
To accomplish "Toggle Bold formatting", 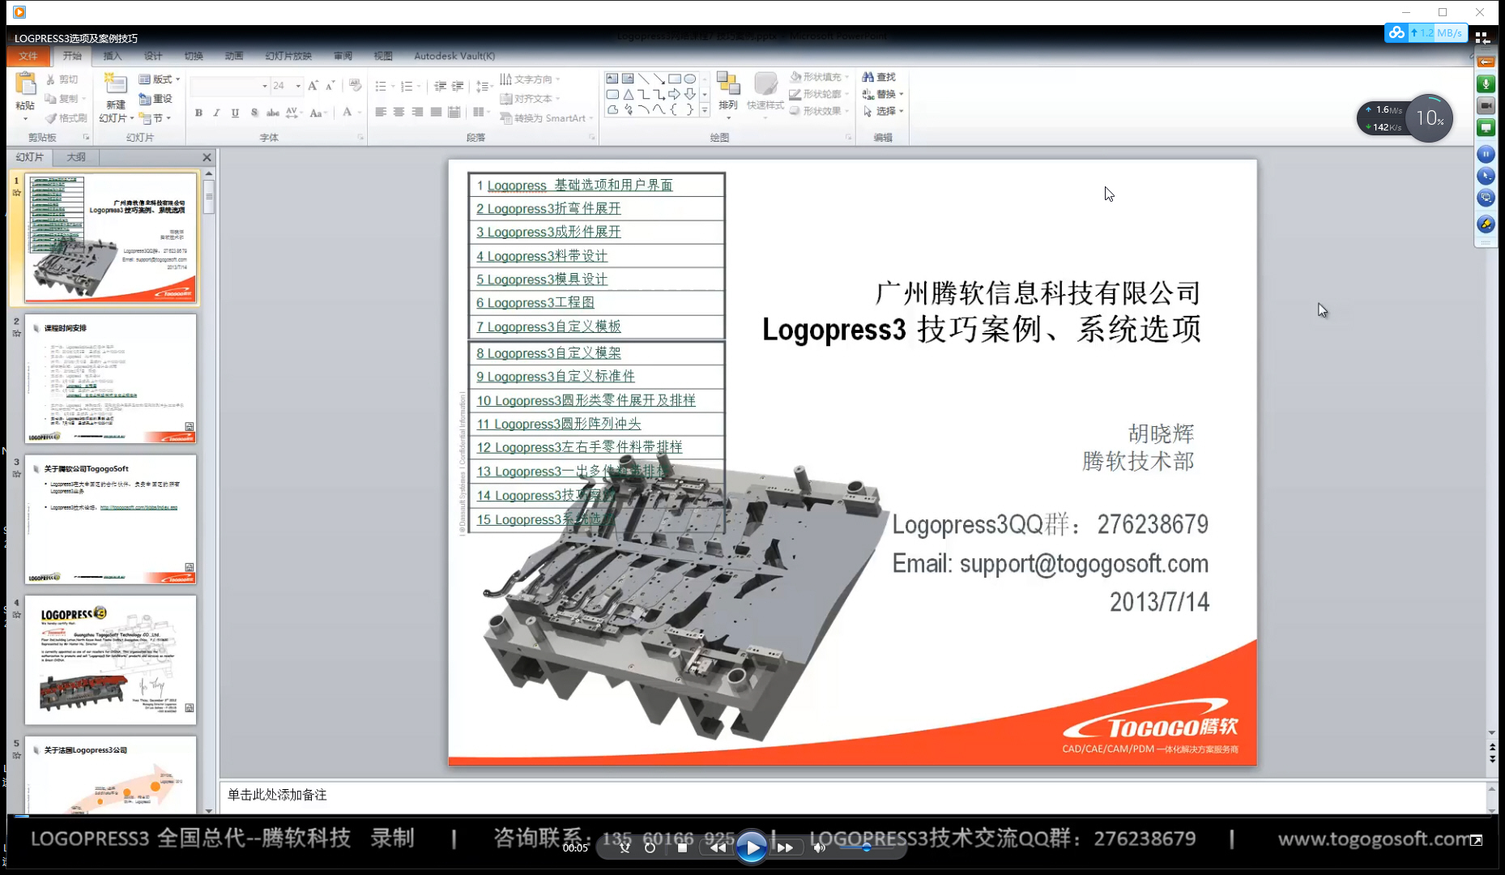I will pos(198,113).
